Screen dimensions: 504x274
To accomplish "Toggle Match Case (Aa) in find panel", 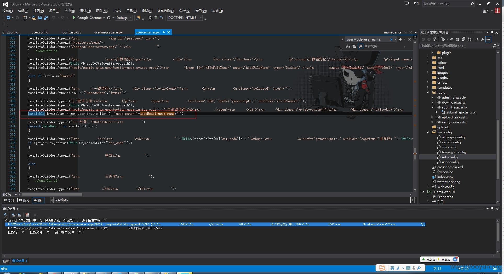I will [348, 46].
